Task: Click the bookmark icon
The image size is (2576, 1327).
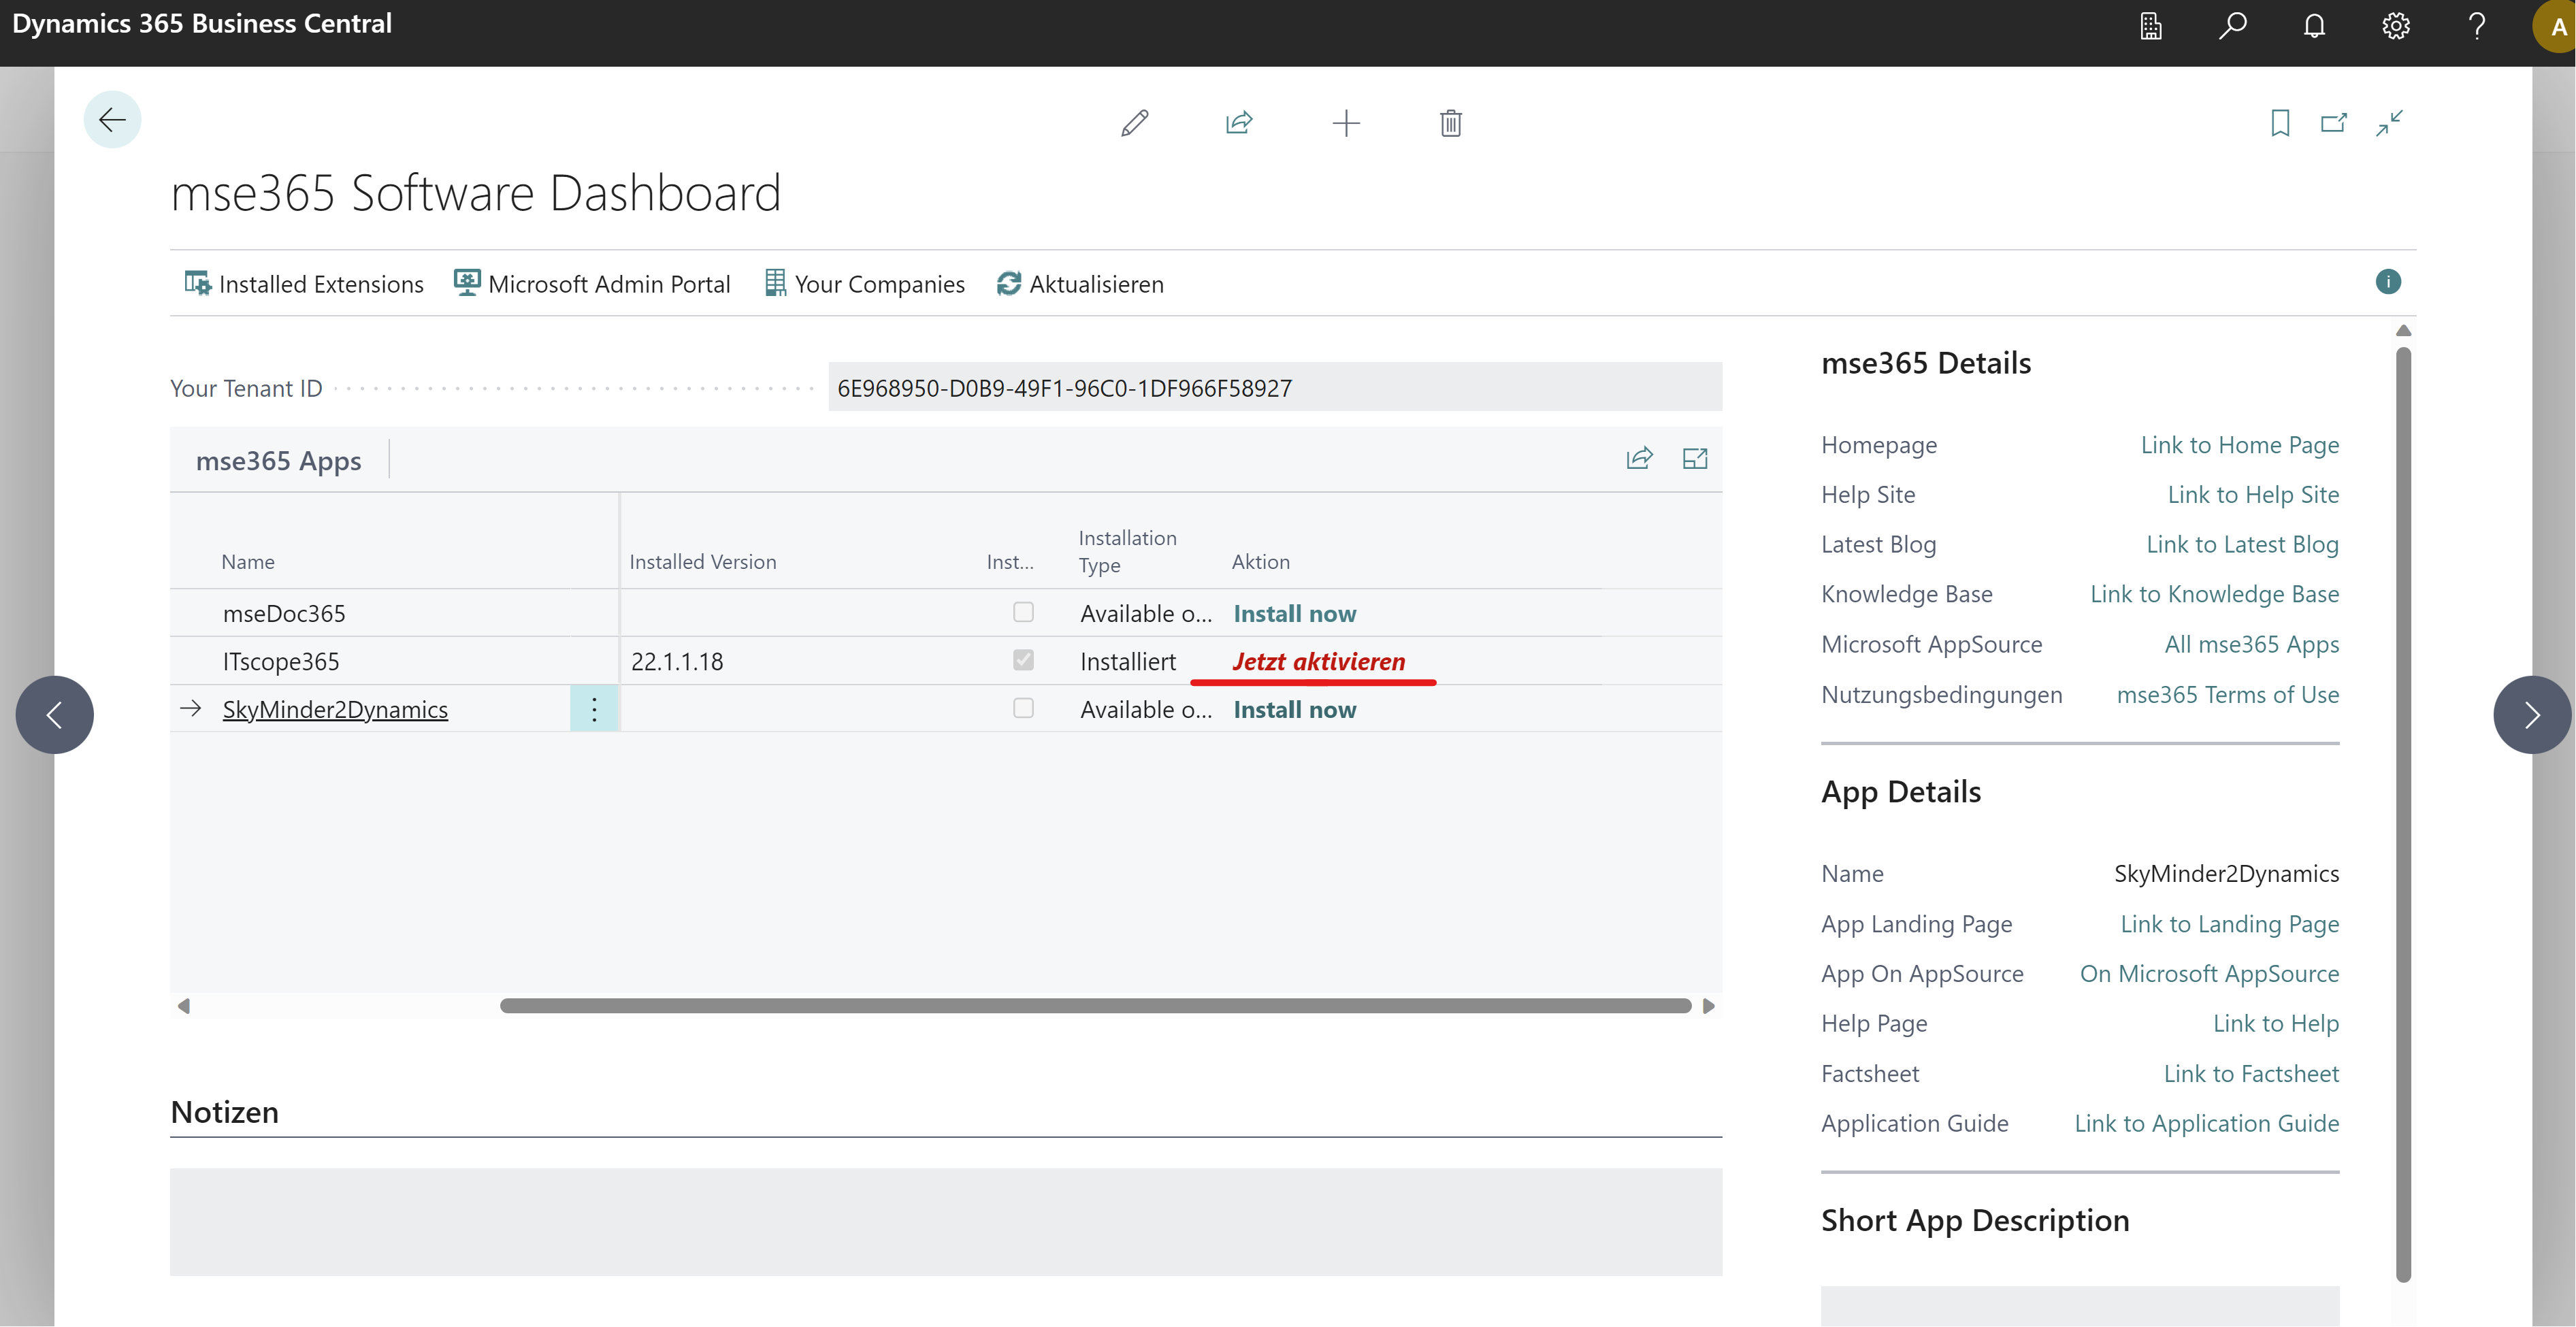Action: [x=2280, y=123]
